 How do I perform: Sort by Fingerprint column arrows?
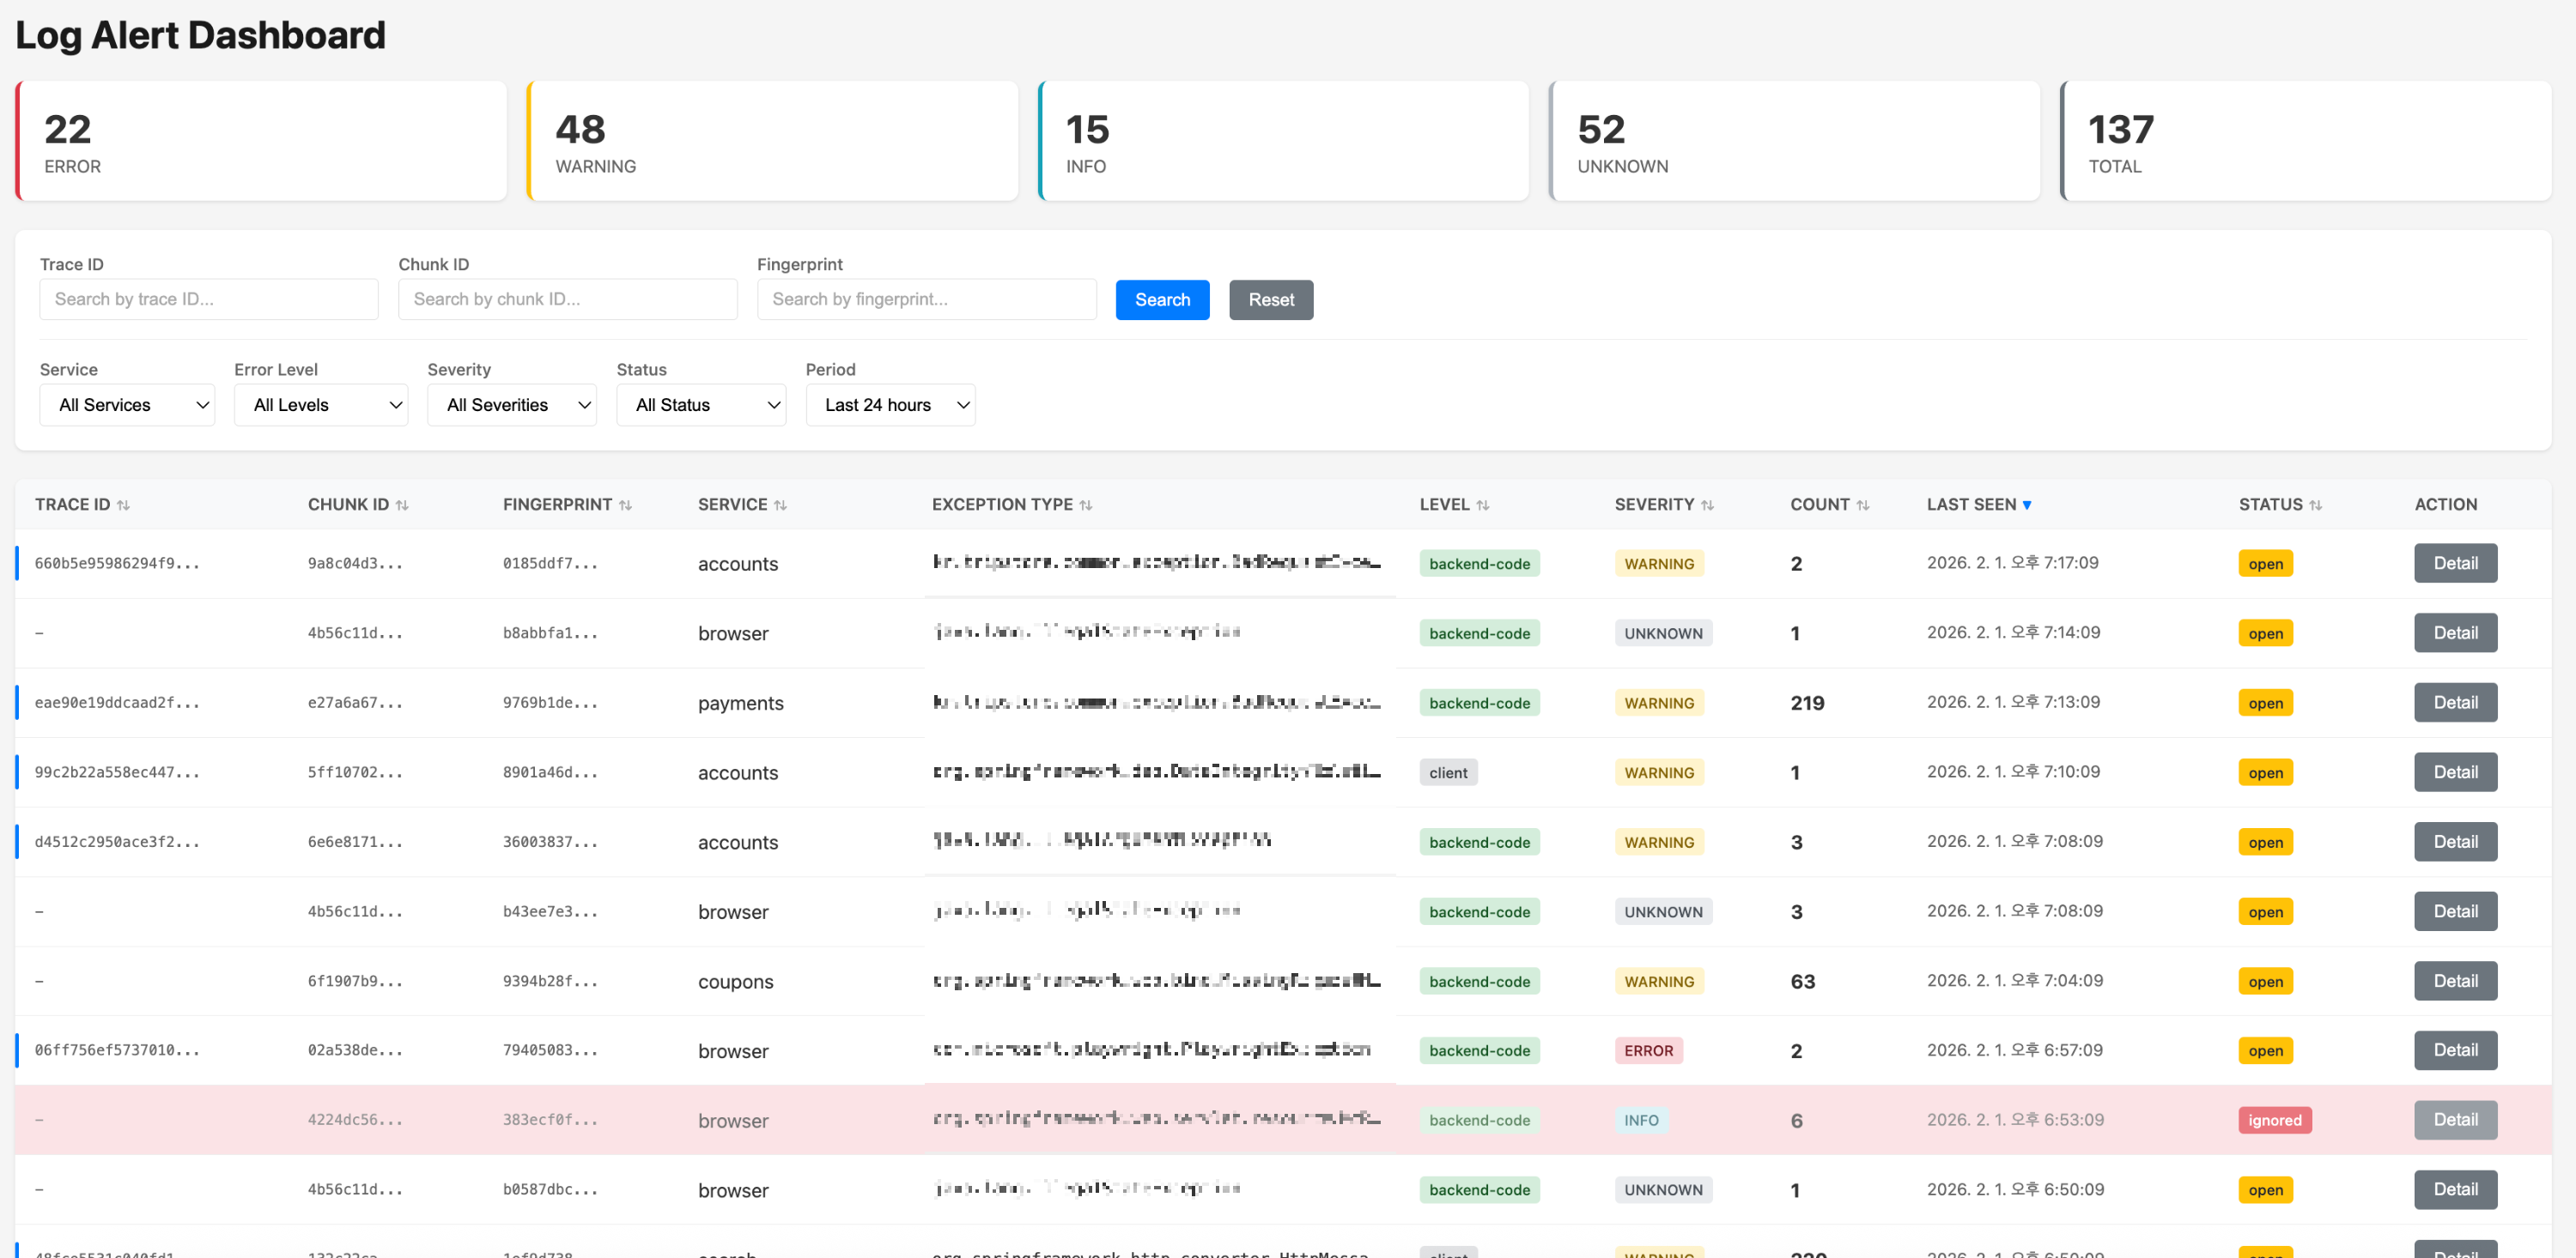point(625,505)
